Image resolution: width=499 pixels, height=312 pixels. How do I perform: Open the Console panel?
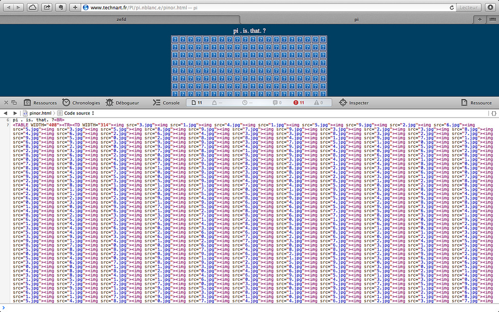166,103
